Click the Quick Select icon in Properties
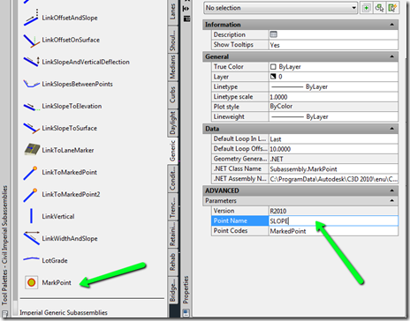This screenshot has width=410, height=321. click(x=392, y=8)
